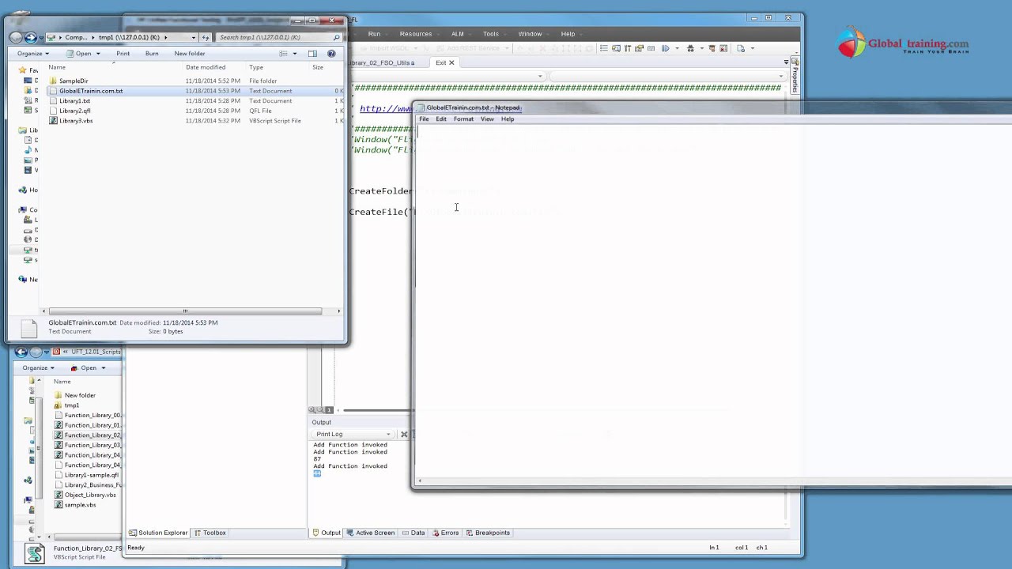Open the ALM menu in UFT
Image resolution: width=1012 pixels, height=569 pixels.
point(458,34)
